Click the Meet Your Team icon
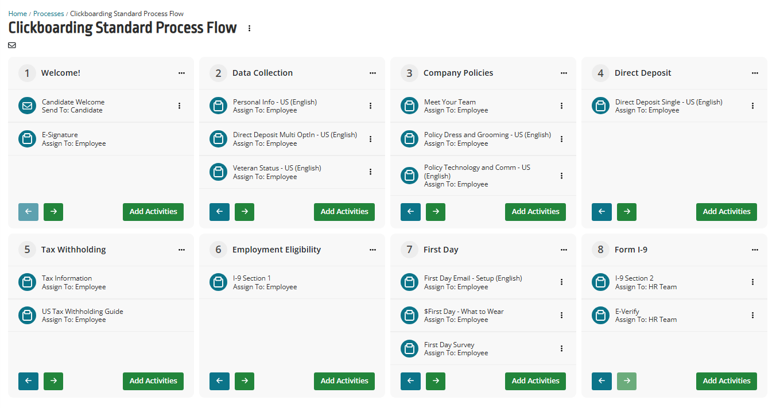780x408 pixels. 409,106
